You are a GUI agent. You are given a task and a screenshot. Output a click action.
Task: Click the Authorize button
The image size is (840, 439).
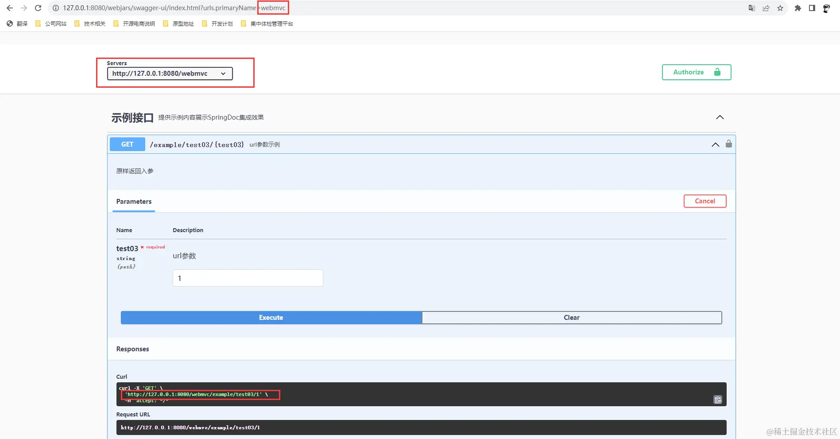coord(697,72)
